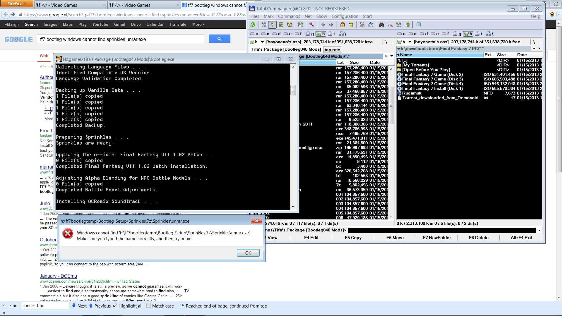Open the Files menu in Total Commander
Image resolution: width=562 pixels, height=316 pixels.
255,16
